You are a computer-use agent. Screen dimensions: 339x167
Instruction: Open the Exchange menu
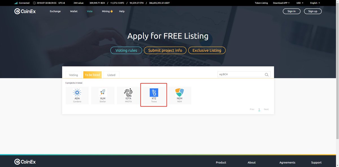55,11
